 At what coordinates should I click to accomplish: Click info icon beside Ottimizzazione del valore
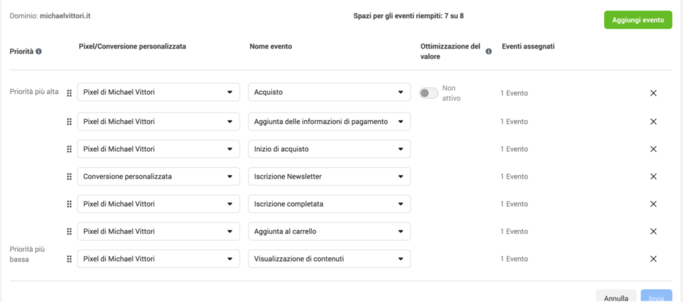(x=489, y=51)
